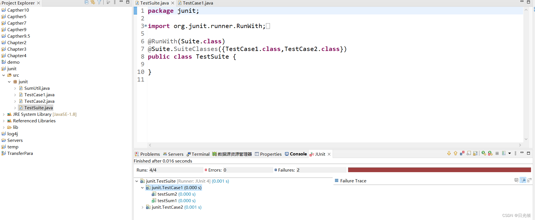Rerun the JUnit test
This screenshot has width=535, height=220.
click(484, 153)
